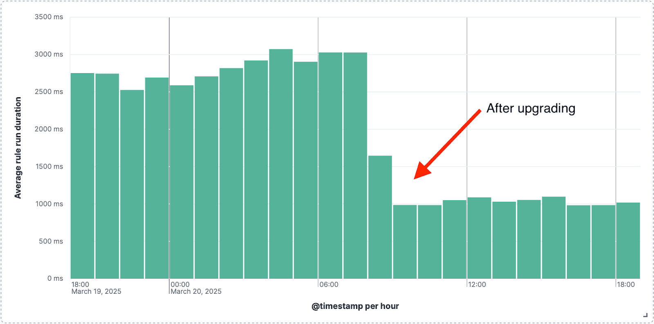Select the tallest bar above 3000 ms
This screenshot has height=324, width=654.
click(x=281, y=164)
